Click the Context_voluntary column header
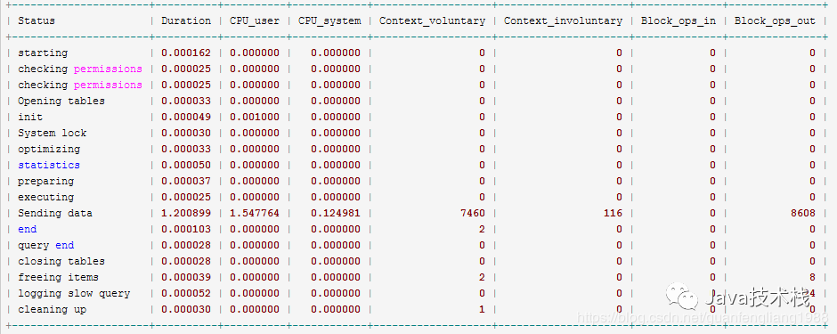The height and width of the screenshot is (334, 837). coord(433,20)
